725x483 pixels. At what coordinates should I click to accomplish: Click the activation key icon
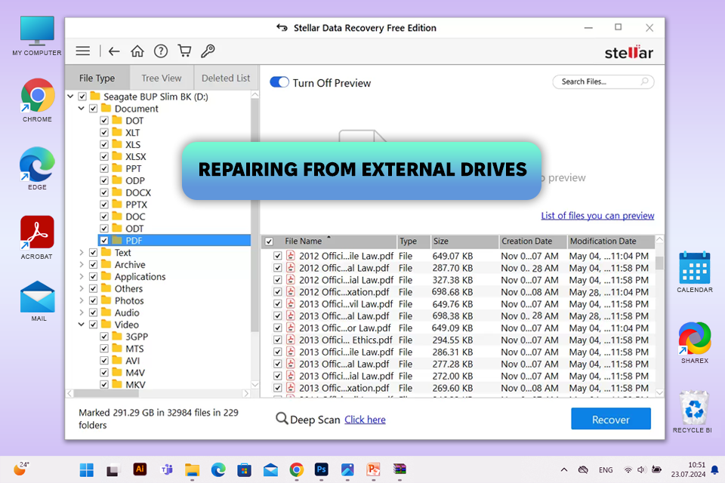tap(208, 51)
